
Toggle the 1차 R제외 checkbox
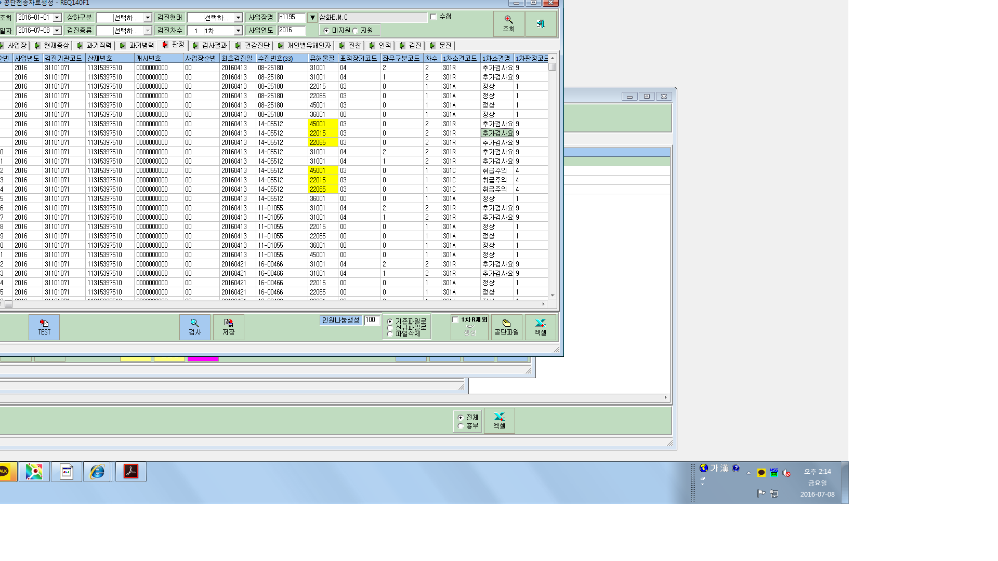pos(455,320)
